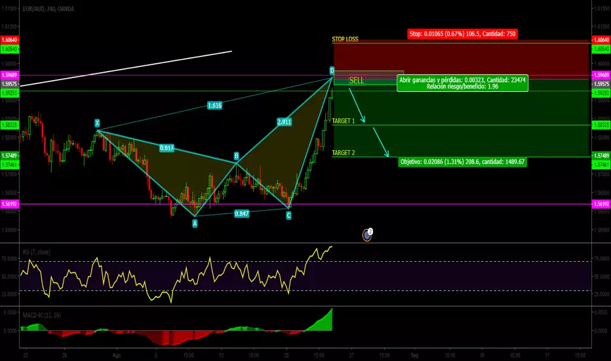Click the Ago label on the time axis
Screen dimensions: 611x361
(x=117, y=355)
